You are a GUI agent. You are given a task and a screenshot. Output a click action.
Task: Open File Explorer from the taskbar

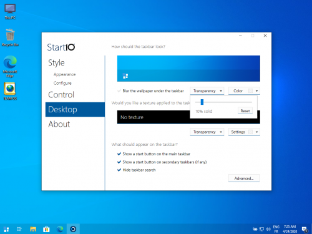point(33,229)
